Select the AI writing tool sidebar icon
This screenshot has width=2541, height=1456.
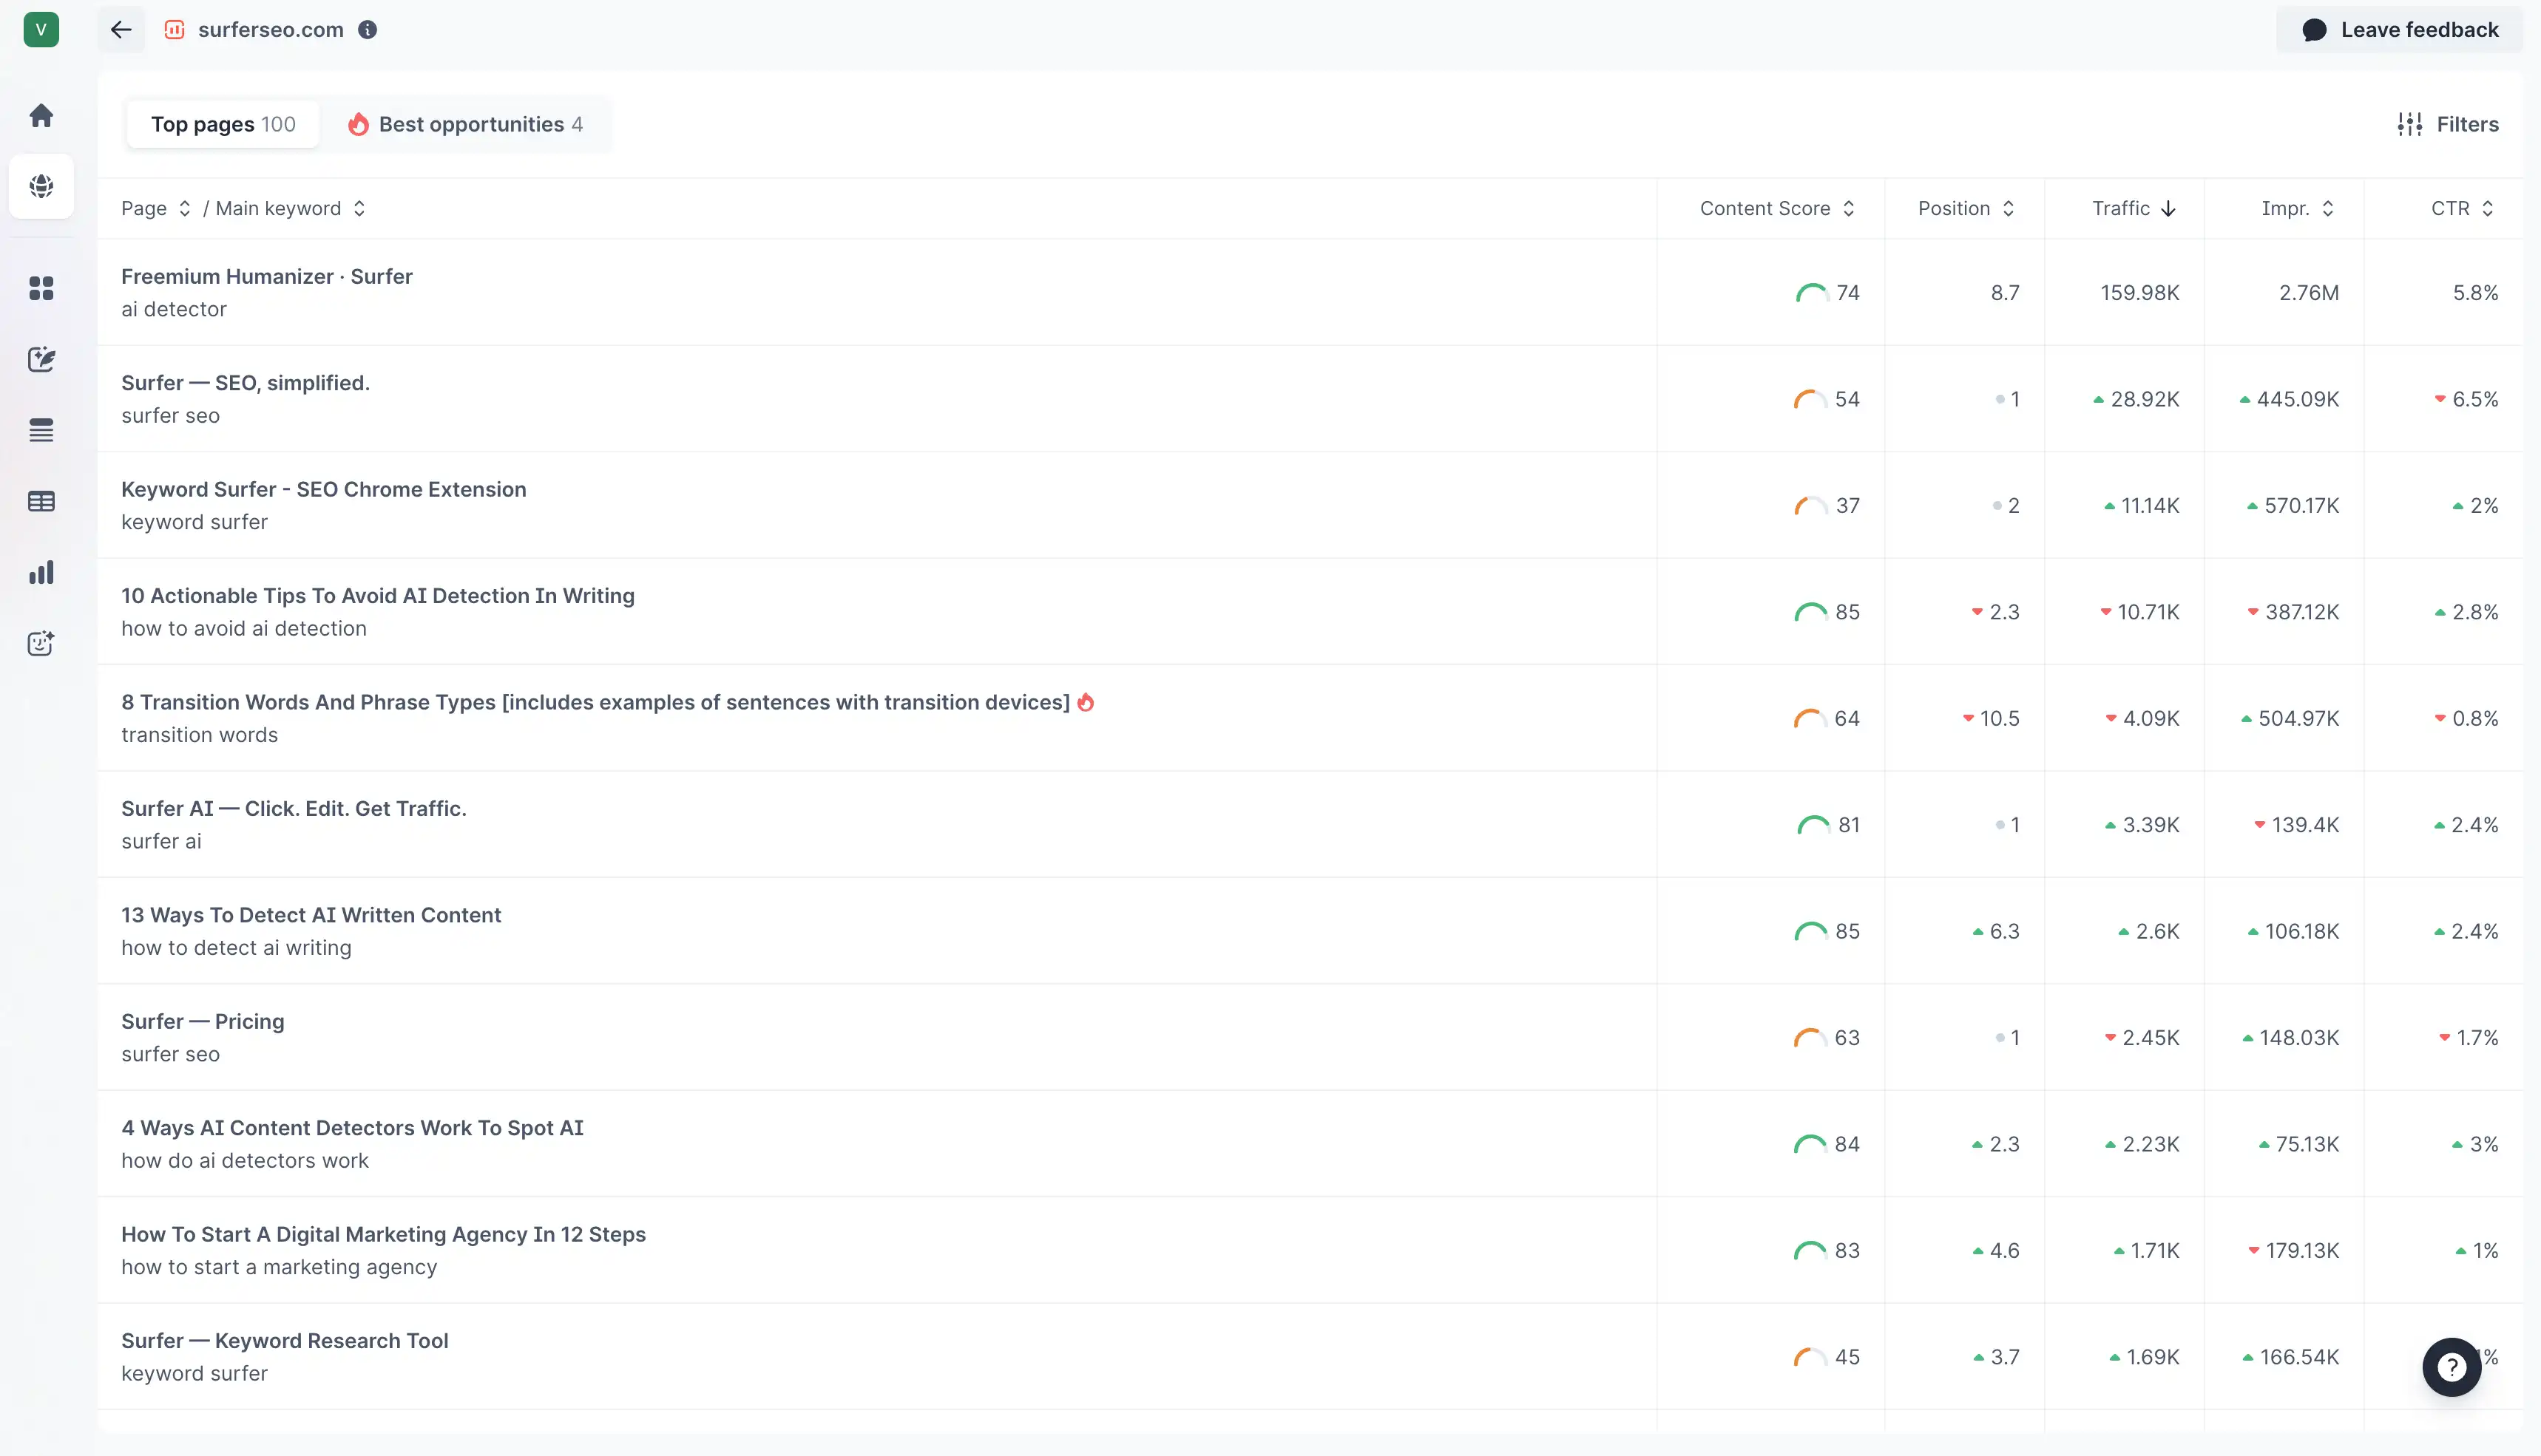point(41,360)
